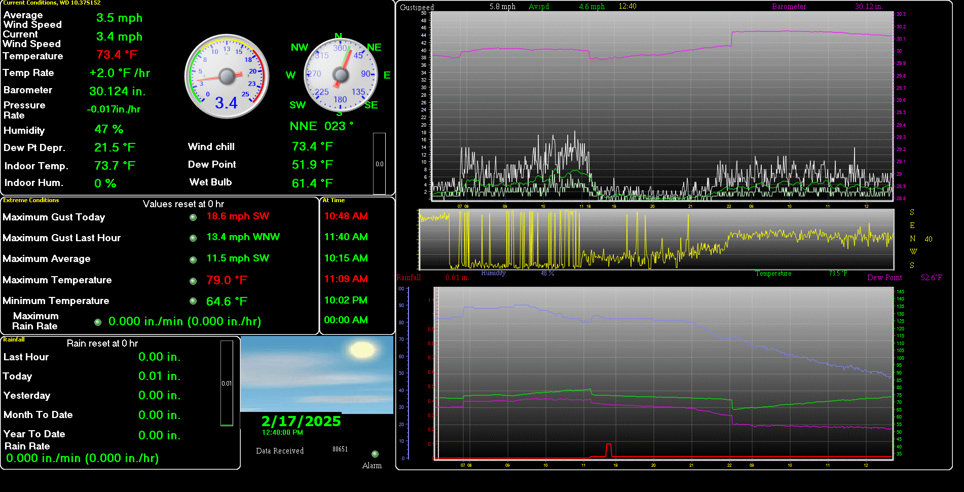964x492 pixels.
Task: Click the 2/17/2025 date display
Action: 301,422
